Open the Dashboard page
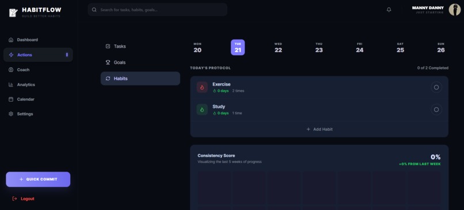Viewport: 464px width, 210px height. click(x=38, y=40)
